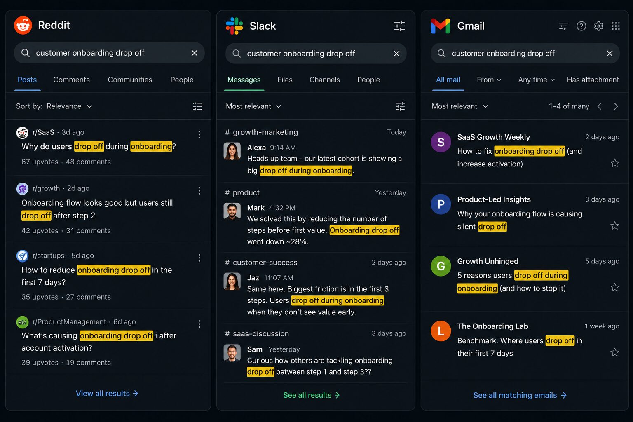Click Mark's avatar in Slack

[232, 211]
